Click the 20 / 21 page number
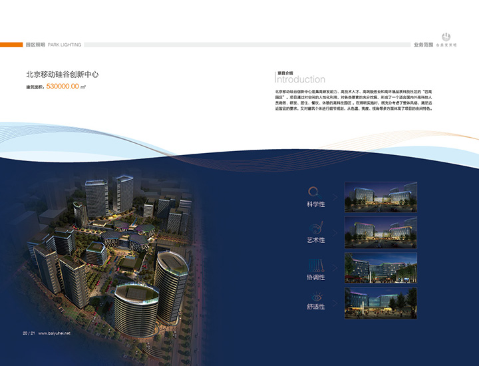 coord(29,333)
